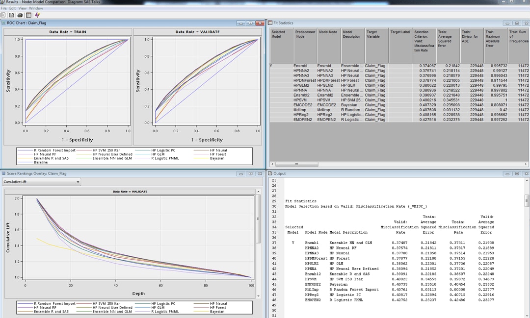Screen dimensions: 530x318
Task: Minimize the Fit Statistics window
Action: pos(507,24)
